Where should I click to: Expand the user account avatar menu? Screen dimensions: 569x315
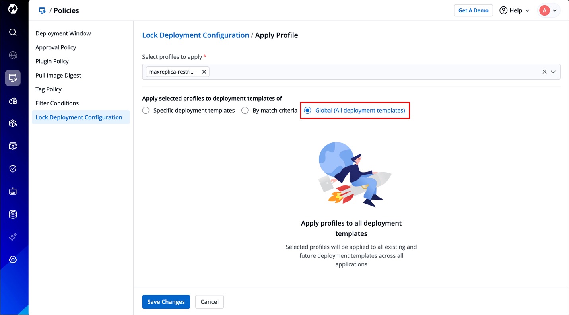pos(549,10)
